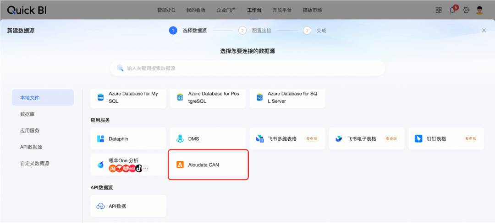Select the DMS data source

[x=208, y=139]
